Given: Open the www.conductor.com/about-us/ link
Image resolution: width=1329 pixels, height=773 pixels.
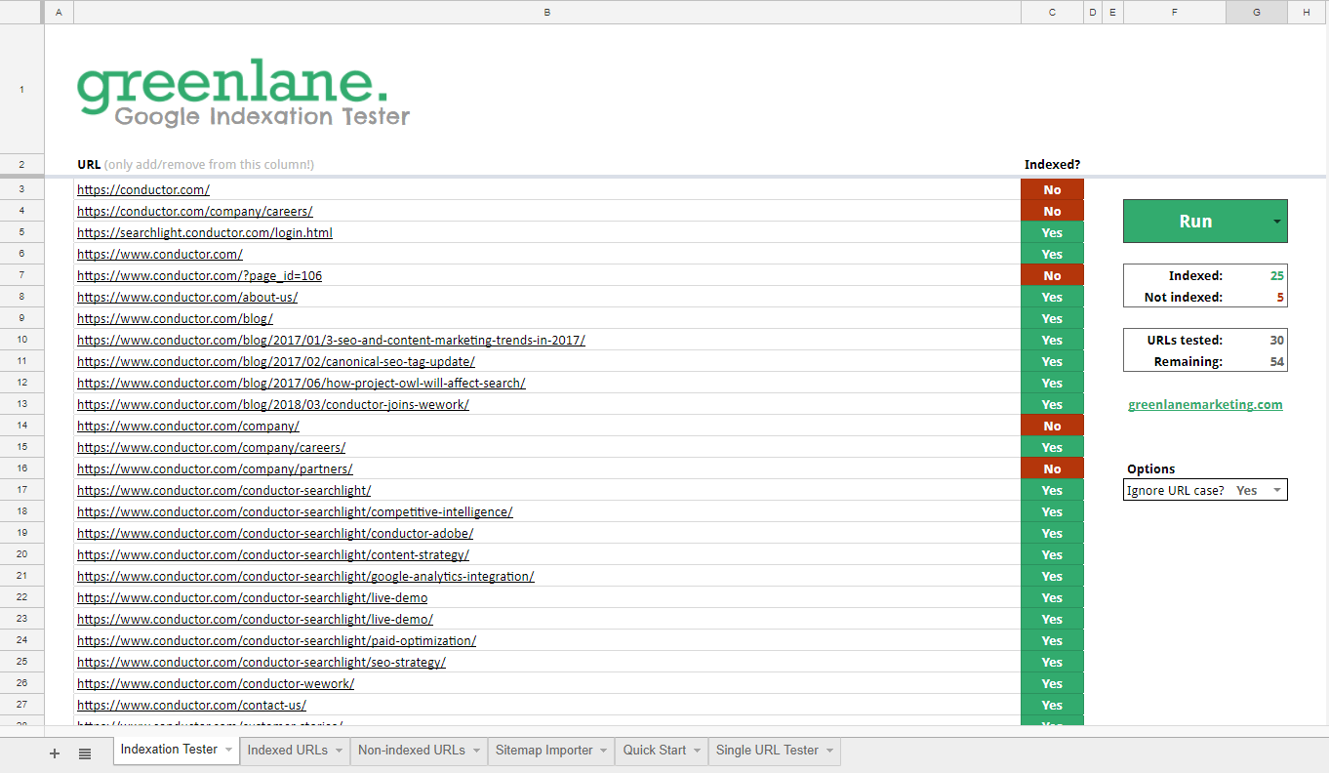Looking at the screenshot, I should [x=187, y=297].
